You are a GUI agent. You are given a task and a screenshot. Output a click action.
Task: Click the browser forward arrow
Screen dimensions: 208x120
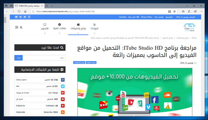point(13,11)
